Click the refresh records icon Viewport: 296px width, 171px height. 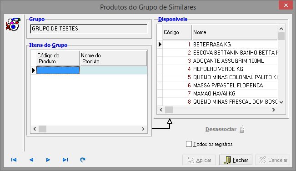[x=82, y=160]
